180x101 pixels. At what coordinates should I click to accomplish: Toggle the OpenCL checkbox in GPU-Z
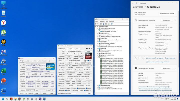coord(66,88)
